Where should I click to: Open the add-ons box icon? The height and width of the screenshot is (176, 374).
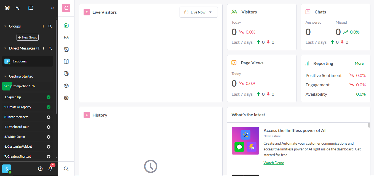(66, 86)
